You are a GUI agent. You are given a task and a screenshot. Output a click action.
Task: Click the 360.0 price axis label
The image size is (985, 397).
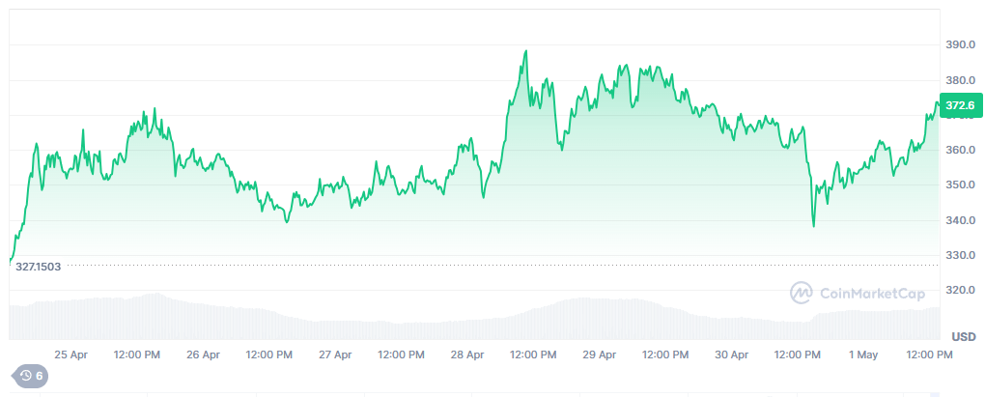coord(959,151)
